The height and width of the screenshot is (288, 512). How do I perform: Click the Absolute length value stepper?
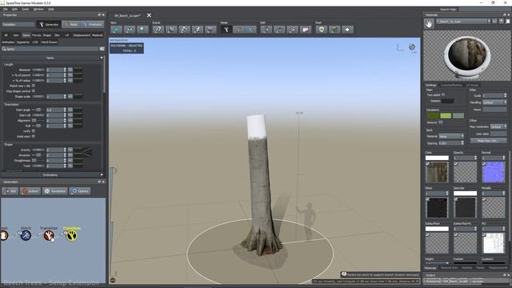pyautogui.click(x=65, y=70)
